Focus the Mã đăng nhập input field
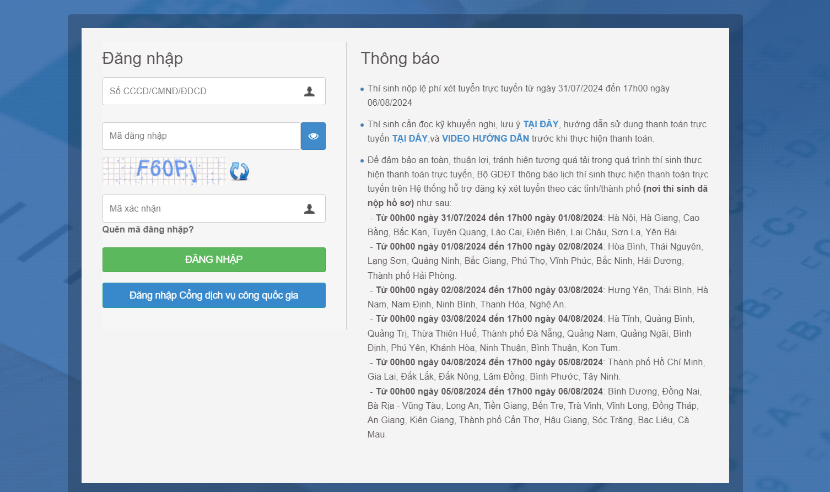Image resolution: width=830 pixels, height=492 pixels. (x=202, y=136)
